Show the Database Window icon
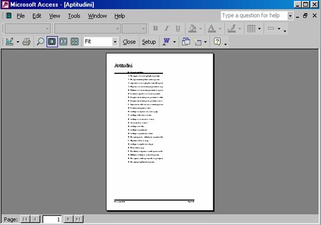 pyautogui.click(x=186, y=42)
